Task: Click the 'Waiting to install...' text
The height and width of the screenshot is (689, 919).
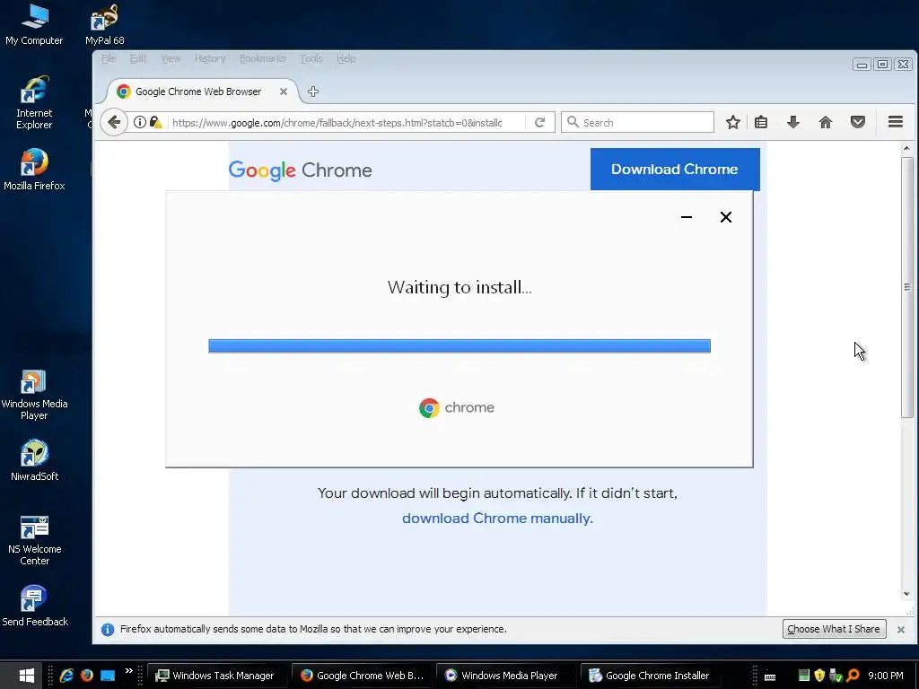Action: click(x=459, y=287)
